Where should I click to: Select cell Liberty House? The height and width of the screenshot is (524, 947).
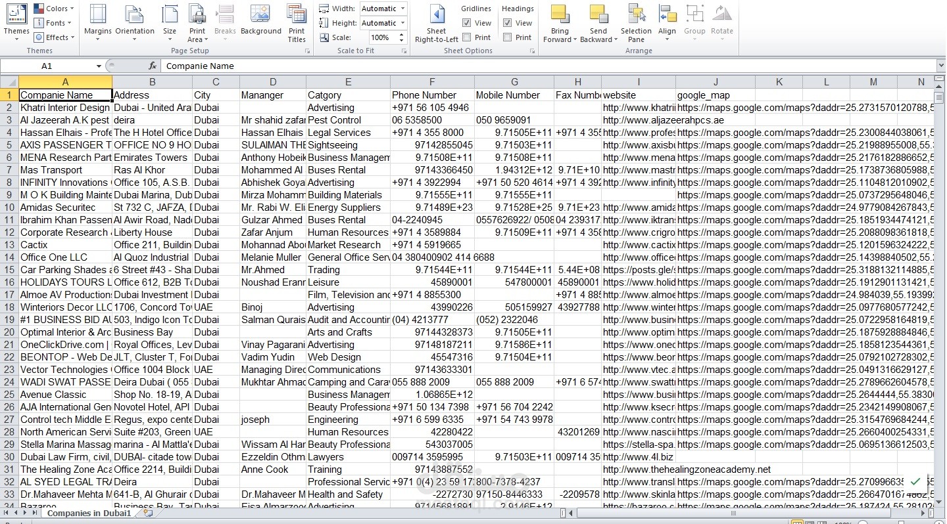tap(153, 232)
